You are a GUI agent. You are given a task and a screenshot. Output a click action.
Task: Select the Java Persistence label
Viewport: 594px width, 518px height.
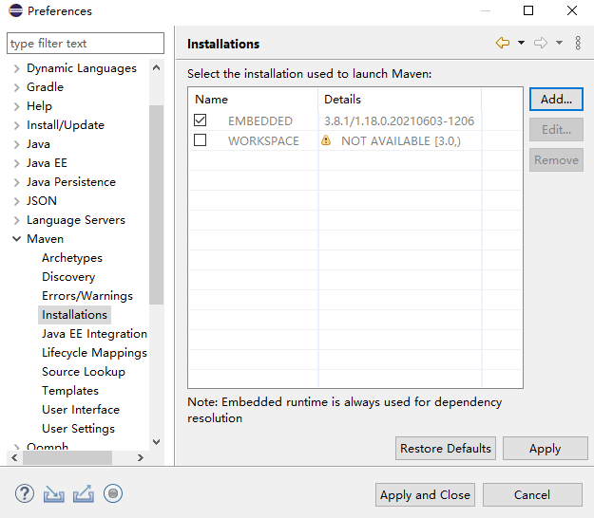tap(71, 182)
